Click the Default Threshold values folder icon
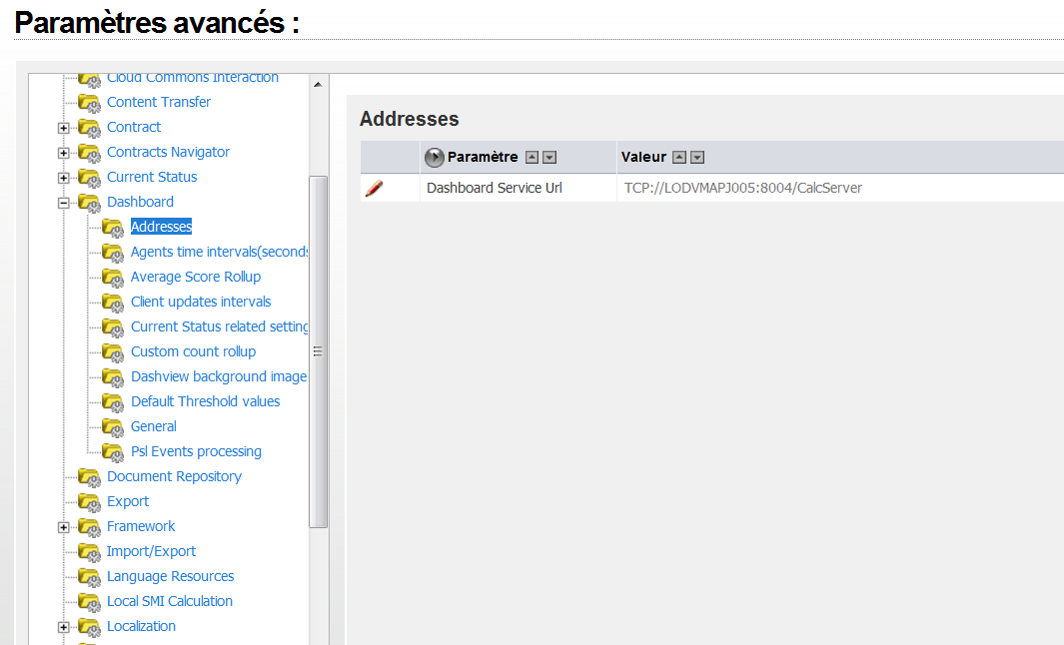1064x645 pixels. tap(113, 402)
